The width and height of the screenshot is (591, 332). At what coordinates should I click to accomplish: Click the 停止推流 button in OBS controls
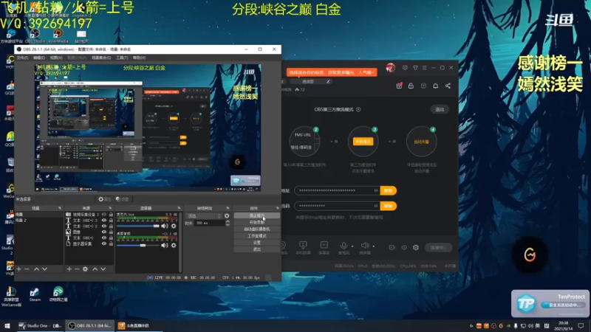point(256,215)
